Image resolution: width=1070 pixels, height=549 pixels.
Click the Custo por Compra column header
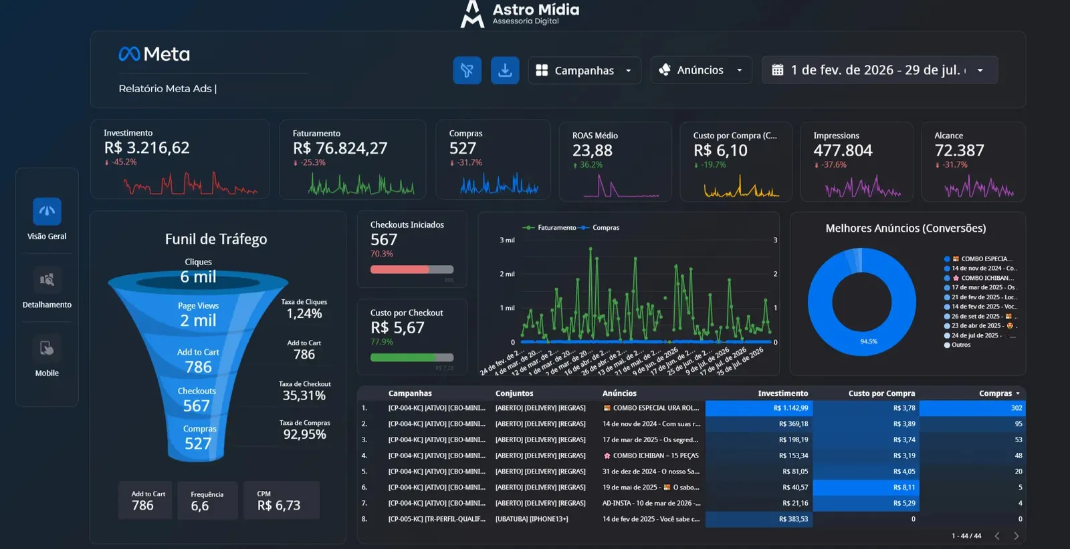point(881,393)
